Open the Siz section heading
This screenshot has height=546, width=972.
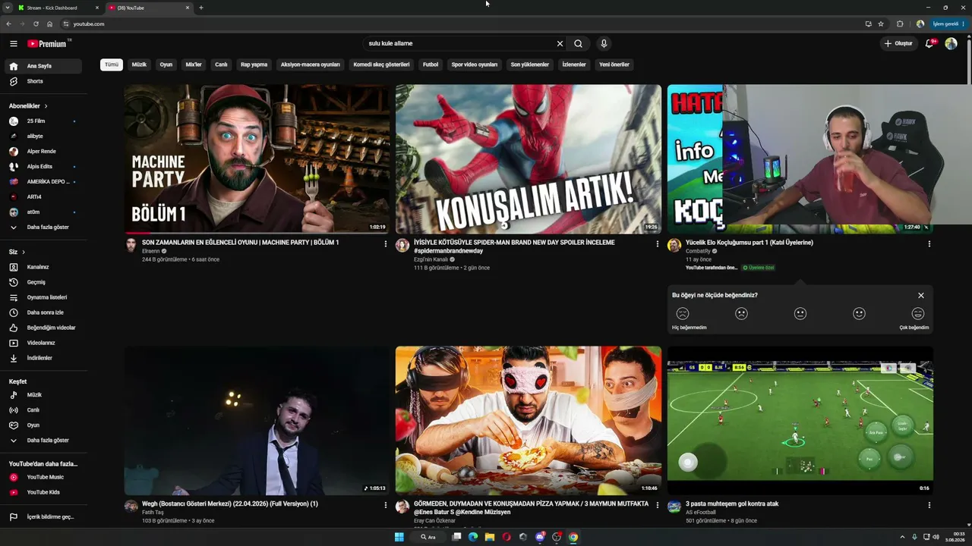coord(17,252)
